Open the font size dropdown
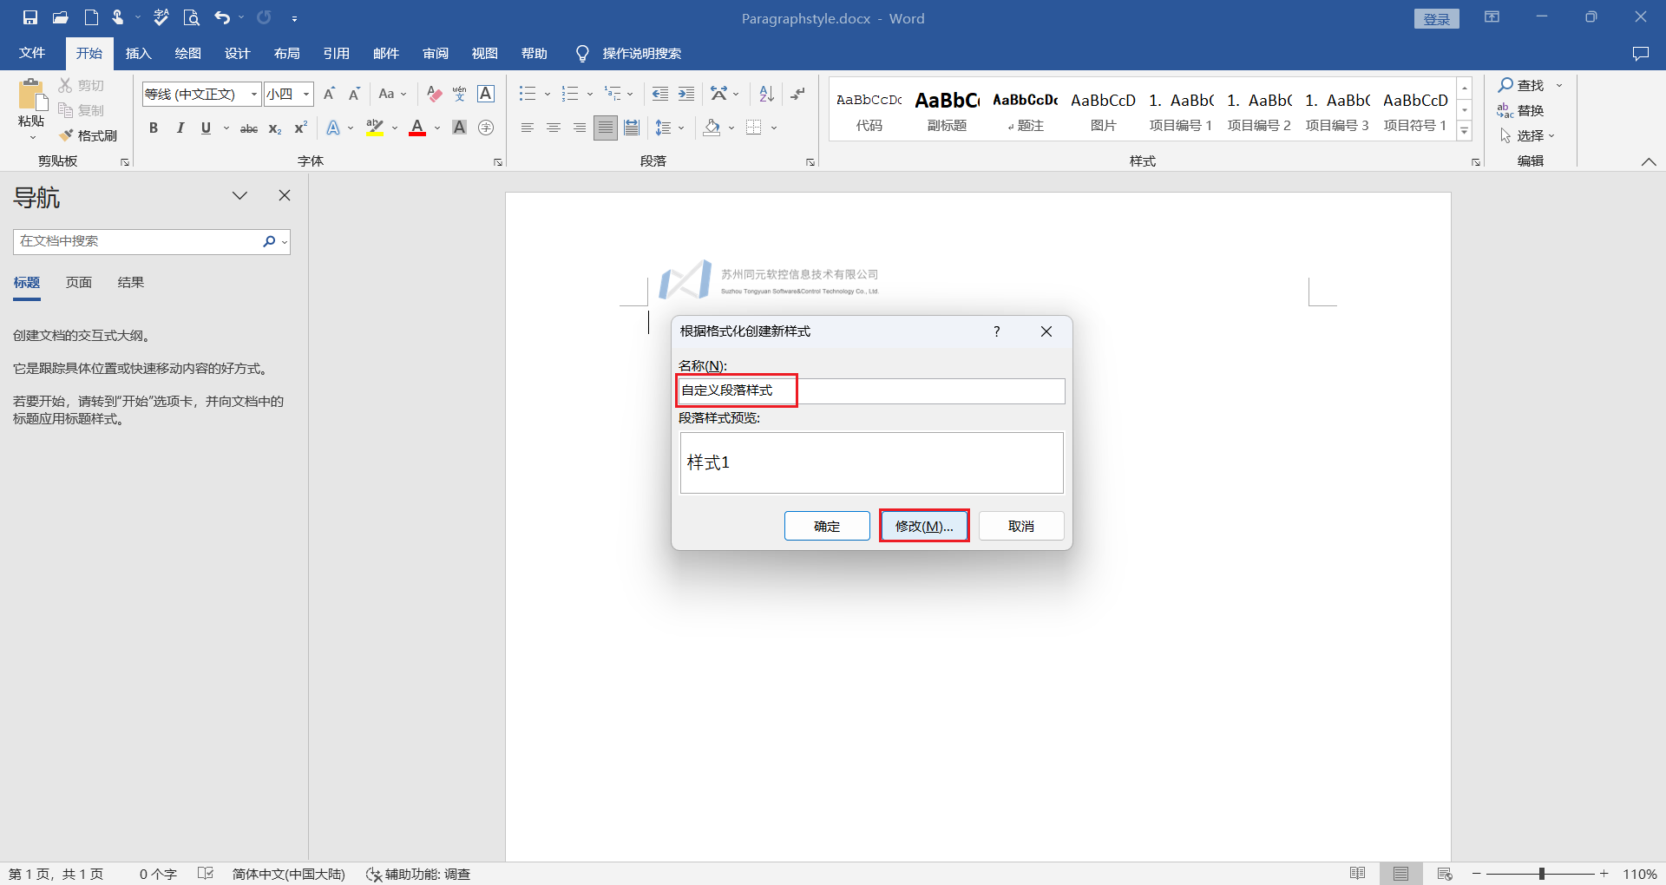1666x885 pixels. coord(306,94)
